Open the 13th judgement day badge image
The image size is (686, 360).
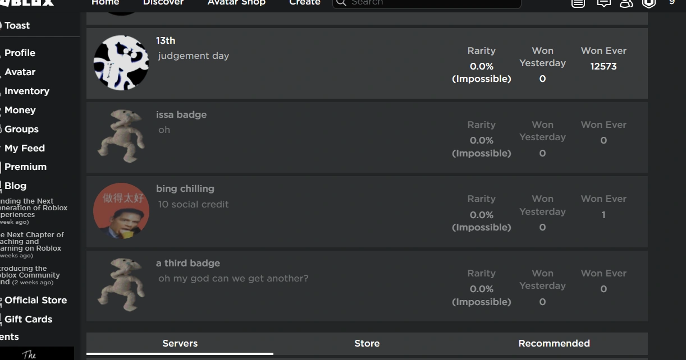click(x=121, y=63)
